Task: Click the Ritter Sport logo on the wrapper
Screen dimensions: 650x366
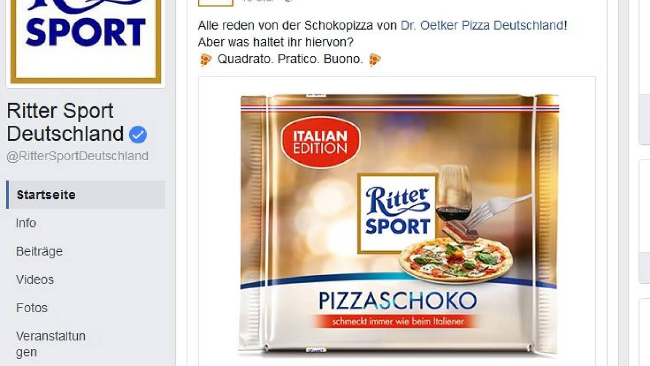Action: pyautogui.click(x=398, y=213)
